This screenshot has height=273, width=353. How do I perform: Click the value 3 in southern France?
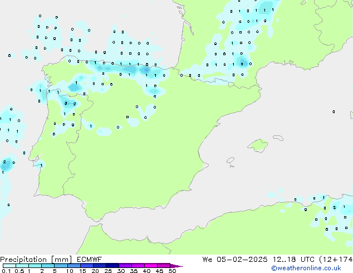(242, 64)
